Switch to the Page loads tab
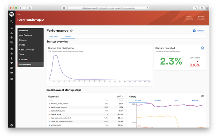Viewport: 217px width, 138px height. tap(54, 36)
